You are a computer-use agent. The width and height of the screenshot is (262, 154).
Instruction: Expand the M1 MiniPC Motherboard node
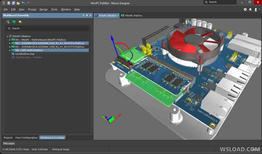[x=10, y=40]
